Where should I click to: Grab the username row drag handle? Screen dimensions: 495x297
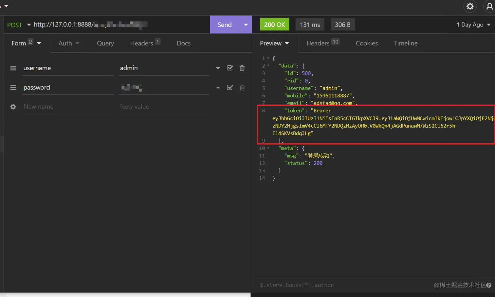click(13, 68)
